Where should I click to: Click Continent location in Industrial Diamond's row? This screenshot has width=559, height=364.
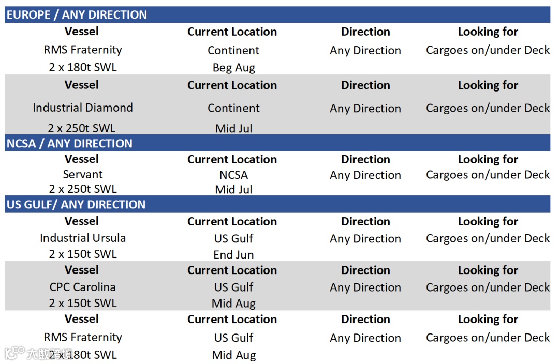pos(233,108)
